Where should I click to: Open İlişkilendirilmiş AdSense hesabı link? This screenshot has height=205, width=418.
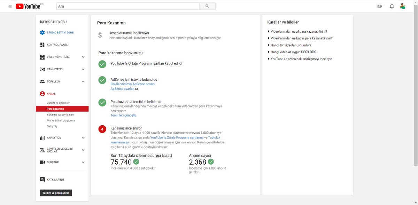click(x=133, y=84)
